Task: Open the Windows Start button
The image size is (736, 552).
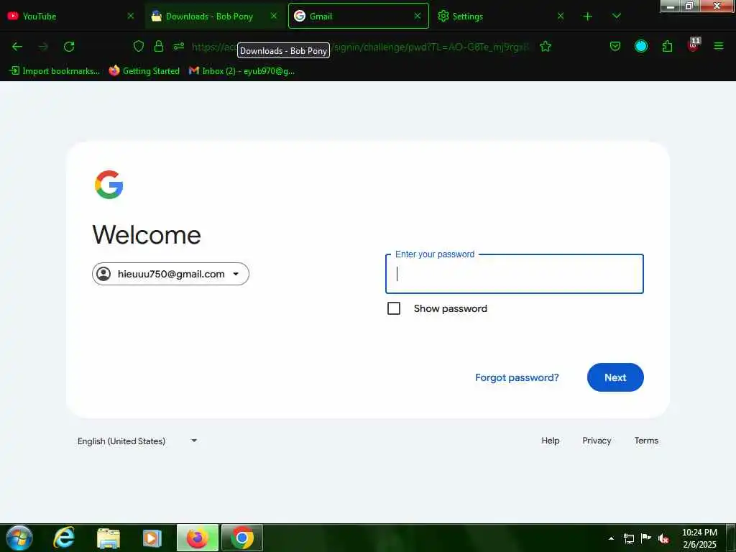Action: coord(19,538)
